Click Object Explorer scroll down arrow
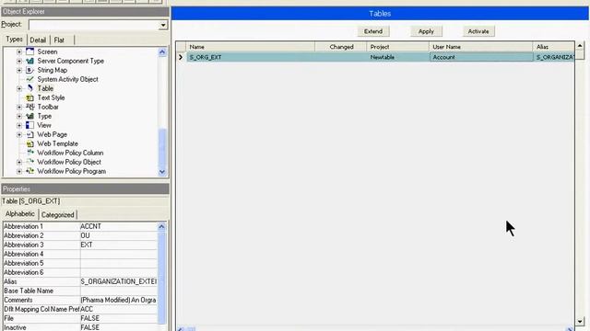The image size is (590, 331). coord(162,172)
